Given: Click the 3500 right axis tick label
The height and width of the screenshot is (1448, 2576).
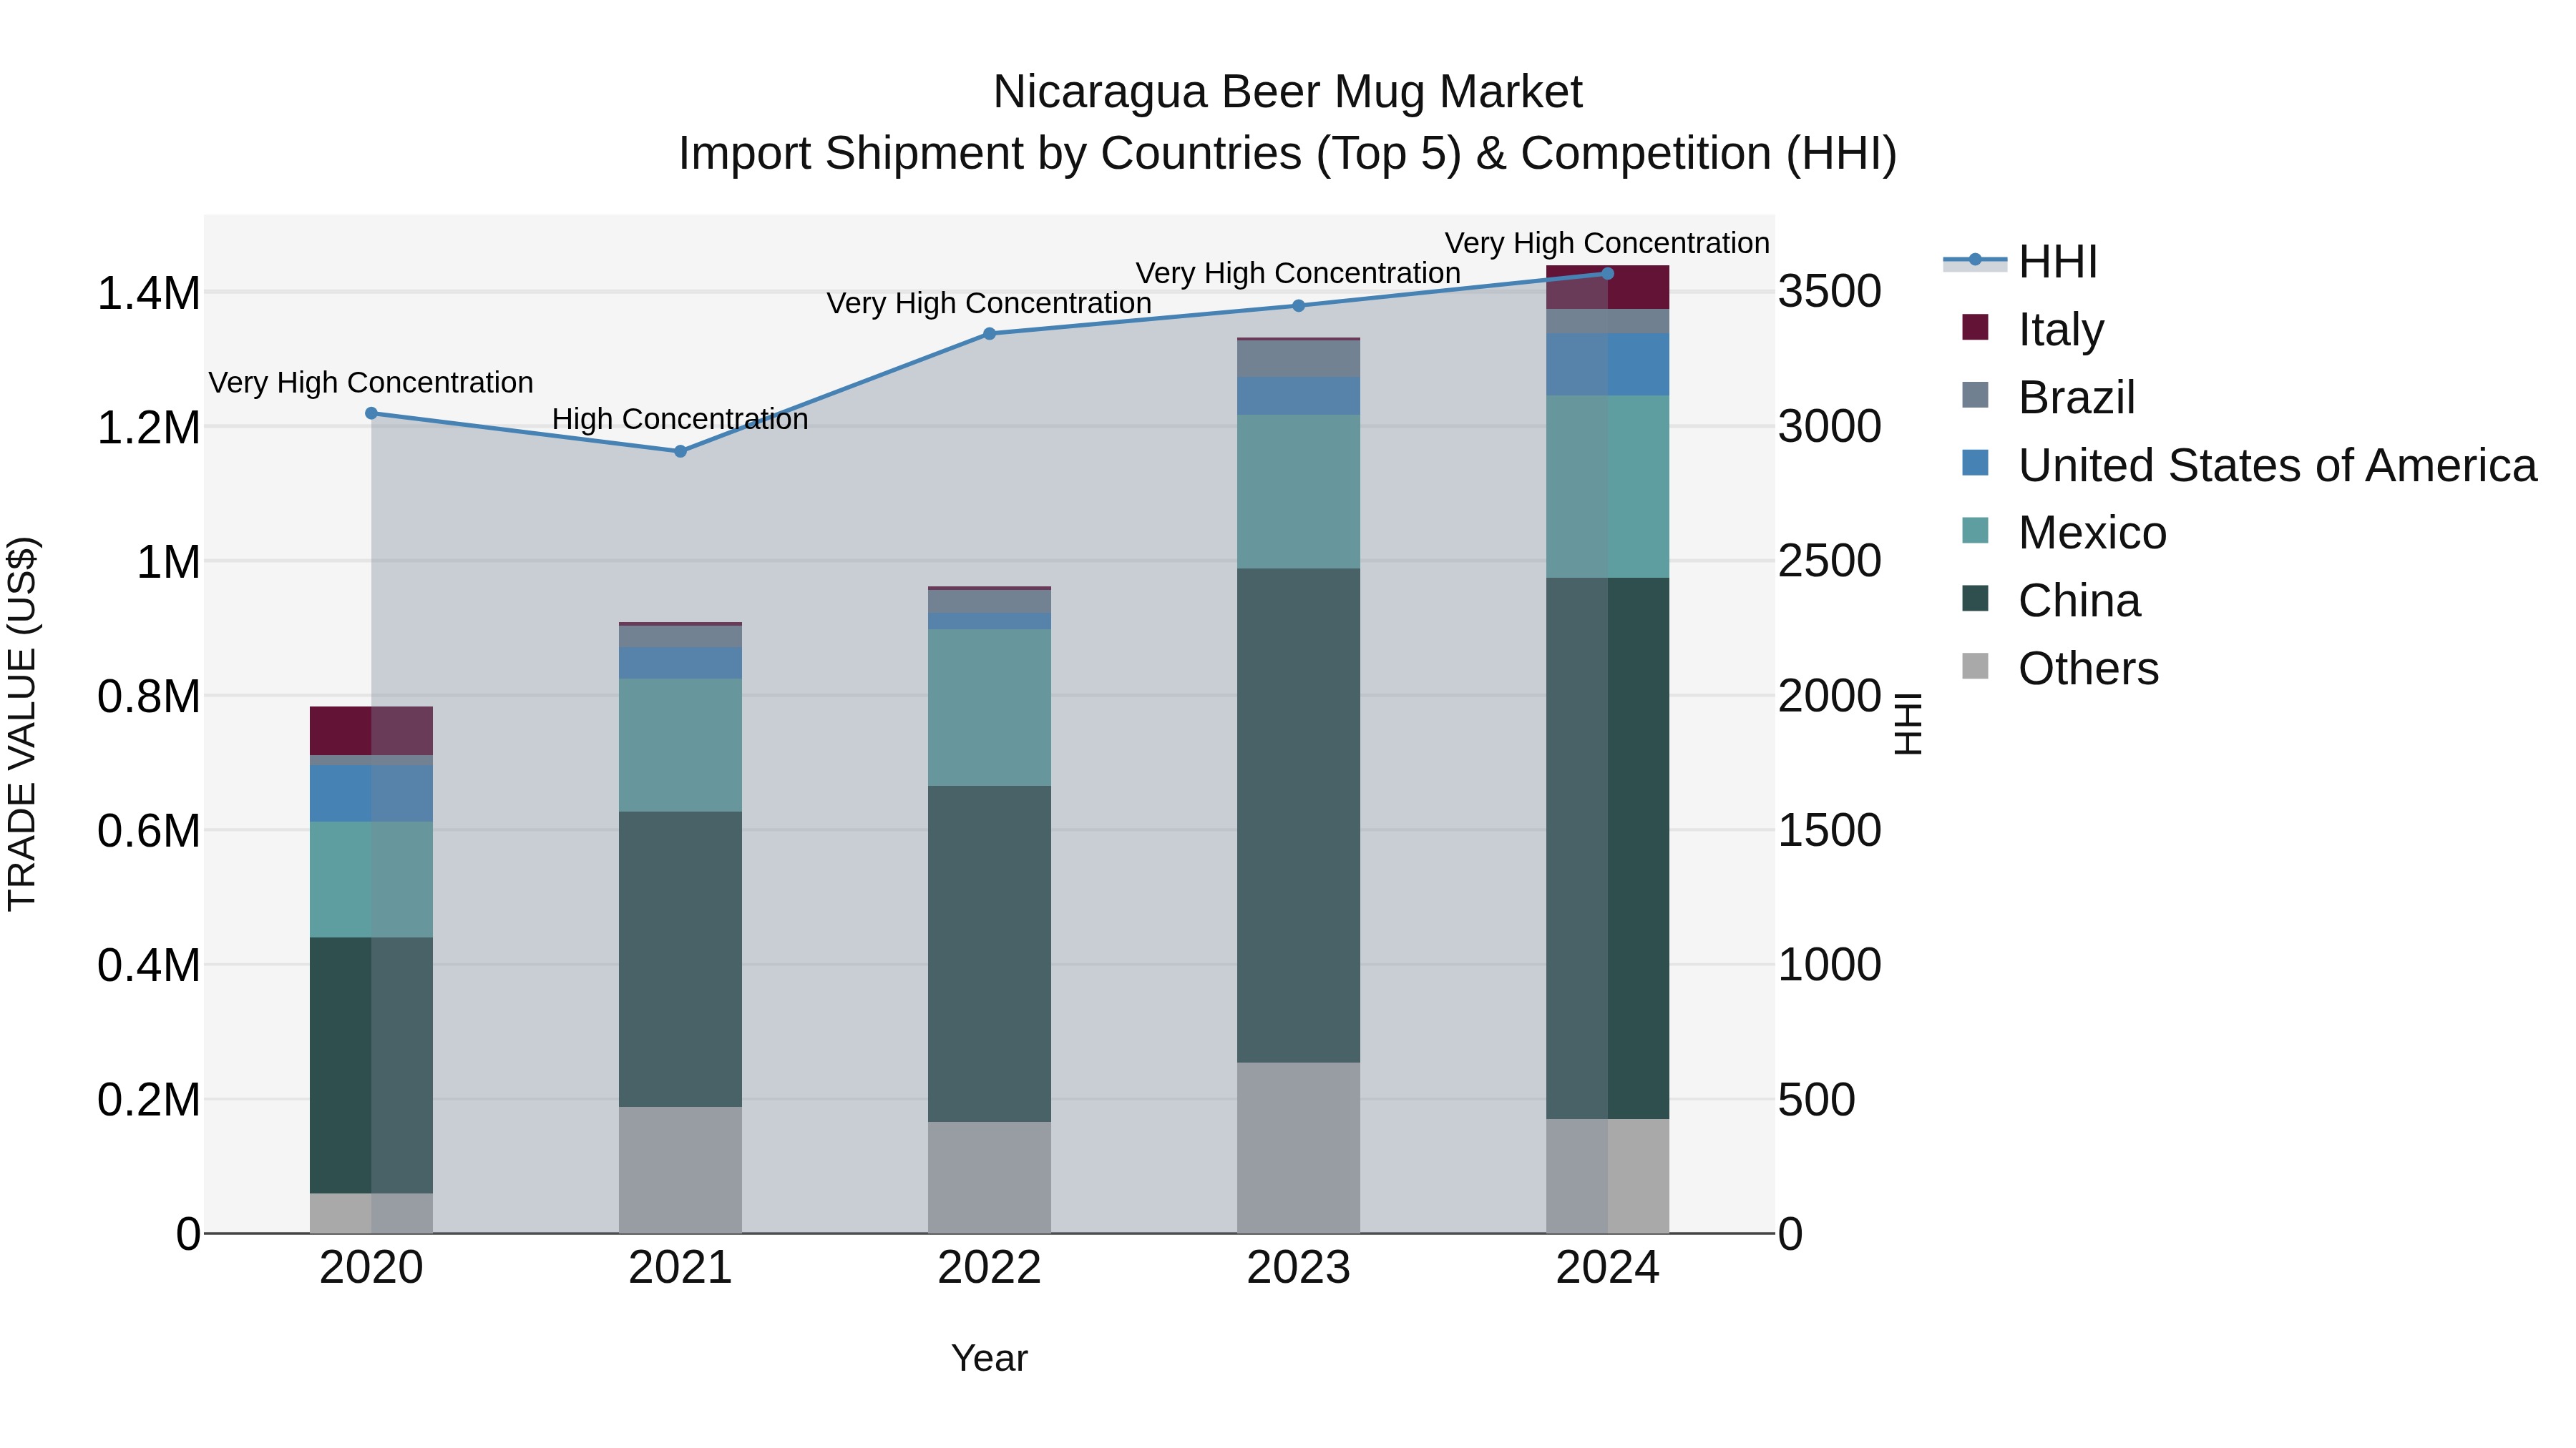Looking at the screenshot, I should click(1830, 292).
